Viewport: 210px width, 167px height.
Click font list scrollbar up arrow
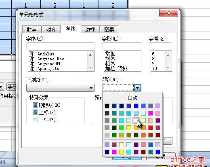90,55
